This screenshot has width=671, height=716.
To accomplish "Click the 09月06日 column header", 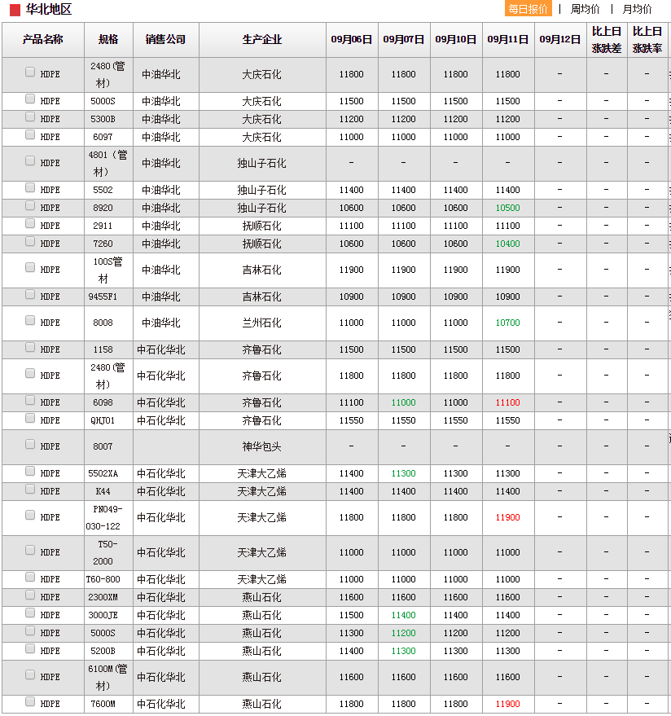I will point(352,39).
